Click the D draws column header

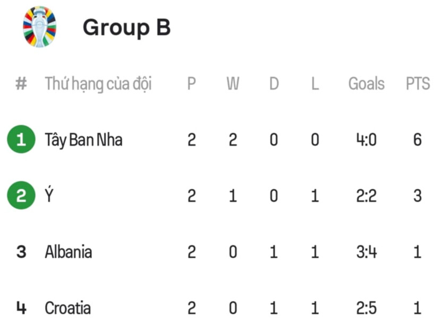pos(274,84)
